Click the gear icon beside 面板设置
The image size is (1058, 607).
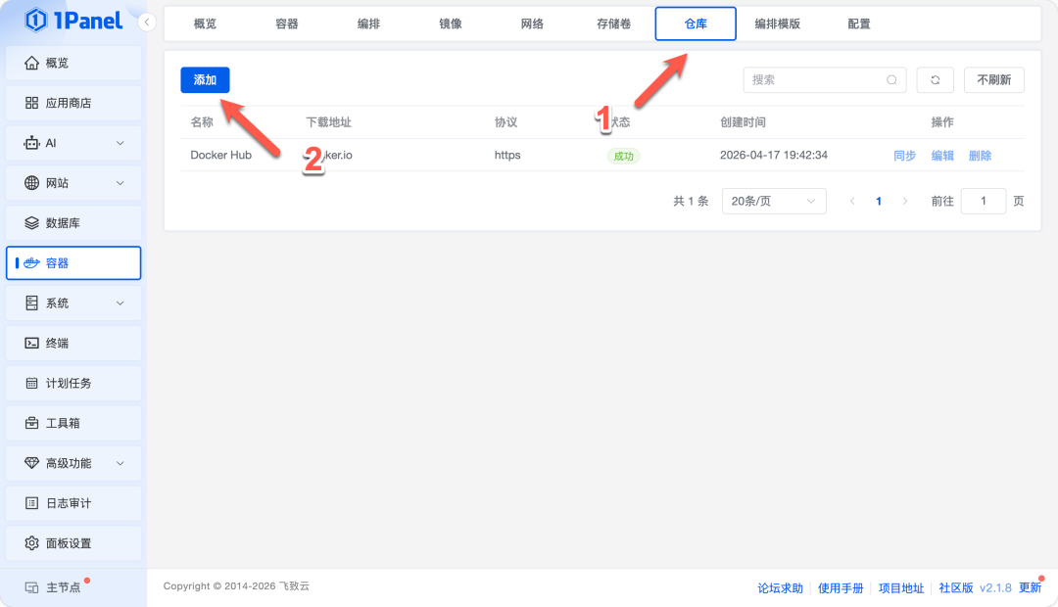pos(31,543)
